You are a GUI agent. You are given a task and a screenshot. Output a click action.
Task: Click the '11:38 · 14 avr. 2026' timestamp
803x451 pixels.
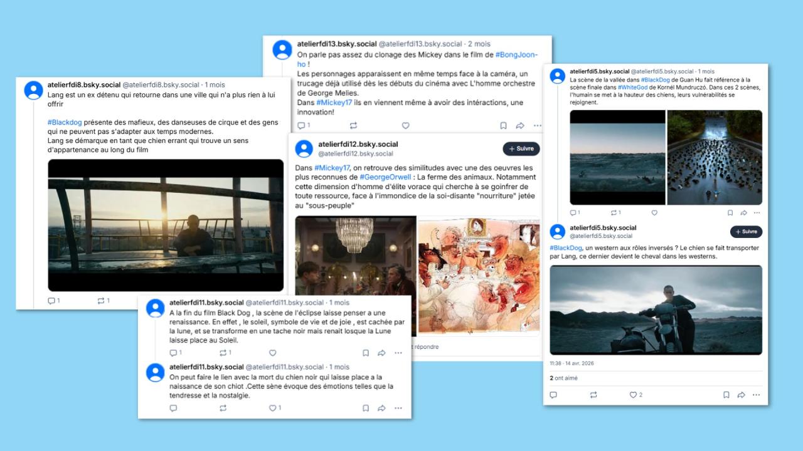[x=572, y=363]
